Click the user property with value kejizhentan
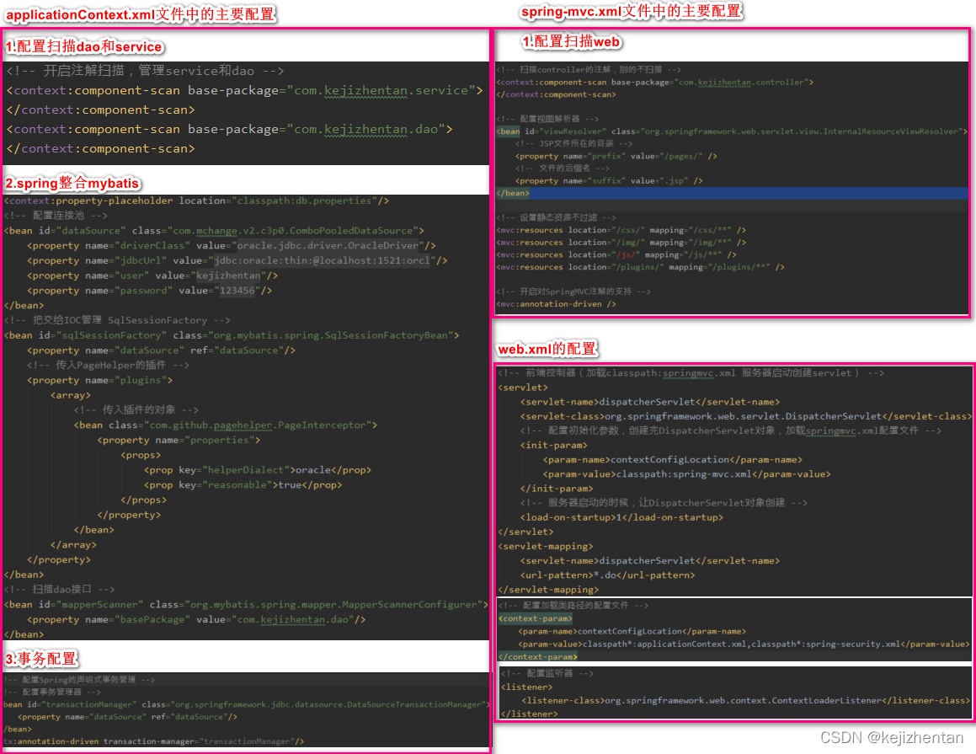 152,275
